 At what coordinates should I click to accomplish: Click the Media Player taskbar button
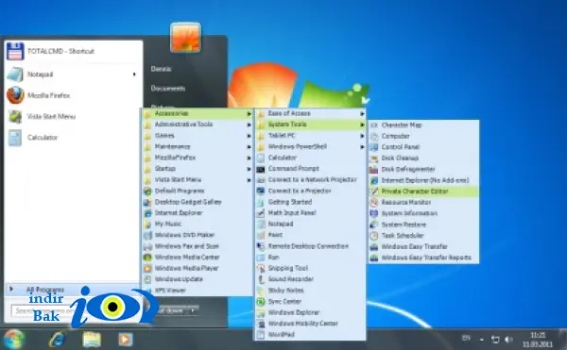(125, 340)
